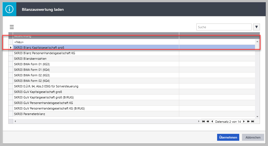Jump to the last record

click(253, 121)
